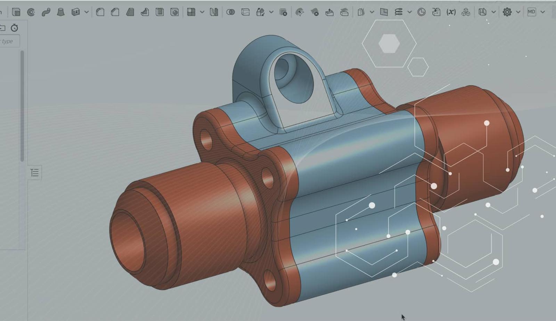Expand the Thicken tool dropdown arrow
This screenshot has width=556, height=321.
click(87, 12)
